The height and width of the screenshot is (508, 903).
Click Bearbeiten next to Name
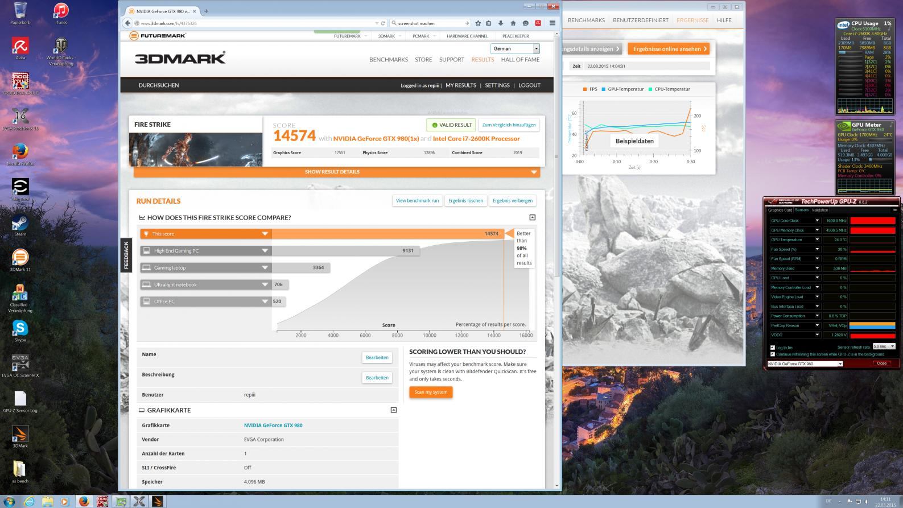pyautogui.click(x=377, y=358)
